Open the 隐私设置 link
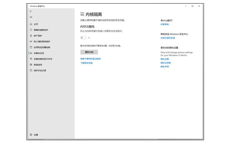Screen dimensions: 229x146 point(165,59)
